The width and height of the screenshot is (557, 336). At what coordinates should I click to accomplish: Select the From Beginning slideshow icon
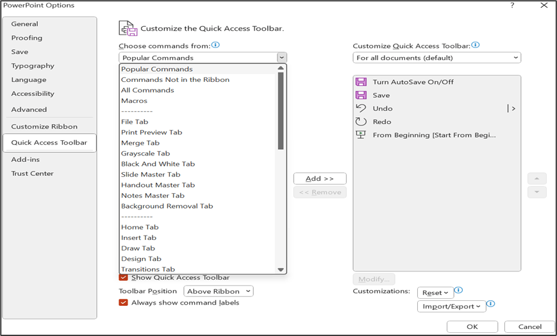(x=361, y=135)
